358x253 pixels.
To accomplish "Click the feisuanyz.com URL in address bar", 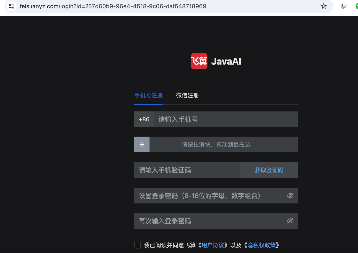I will (x=113, y=6).
